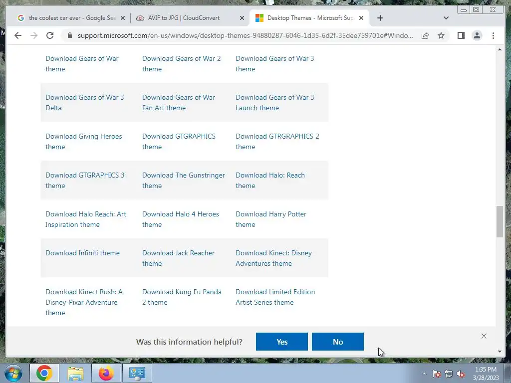This screenshot has width=511, height=383.
Task: Bookmark this page with the star icon
Action: tap(441, 35)
